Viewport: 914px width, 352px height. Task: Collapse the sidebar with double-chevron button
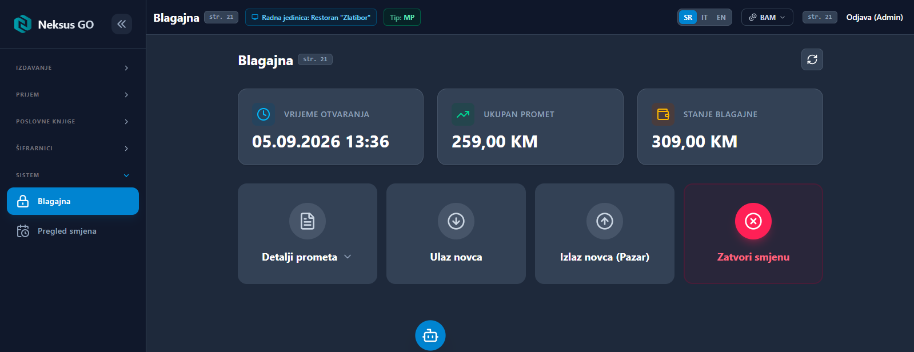(x=122, y=24)
